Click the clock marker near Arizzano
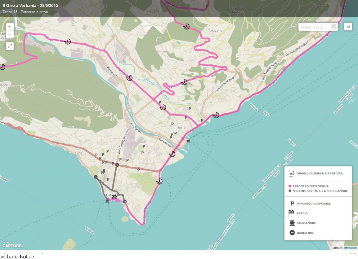The width and height of the screenshot is (358, 259). click(x=186, y=26)
